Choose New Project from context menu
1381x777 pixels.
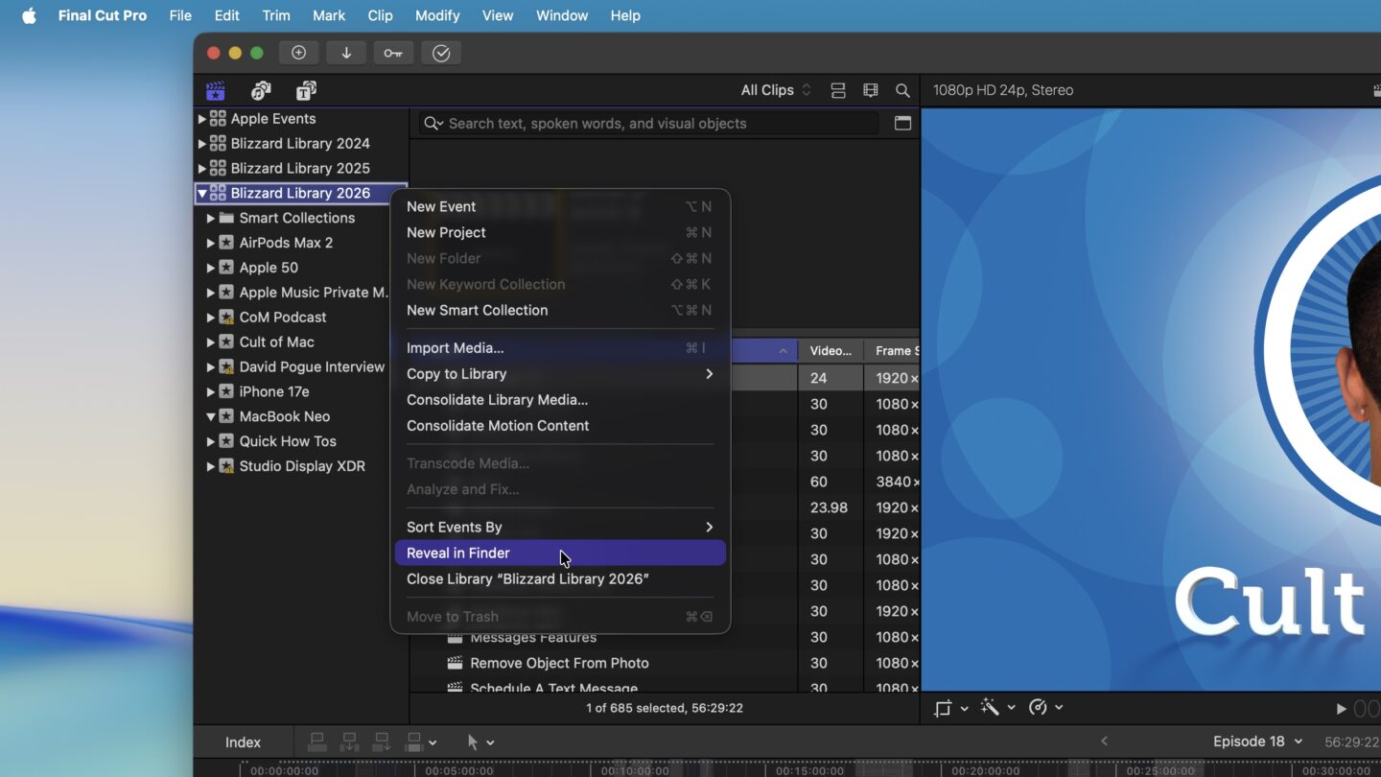point(560,232)
